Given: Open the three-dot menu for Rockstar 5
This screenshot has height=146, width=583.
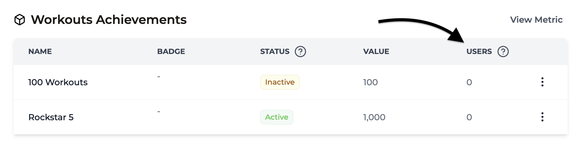Looking at the screenshot, I should (542, 117).
